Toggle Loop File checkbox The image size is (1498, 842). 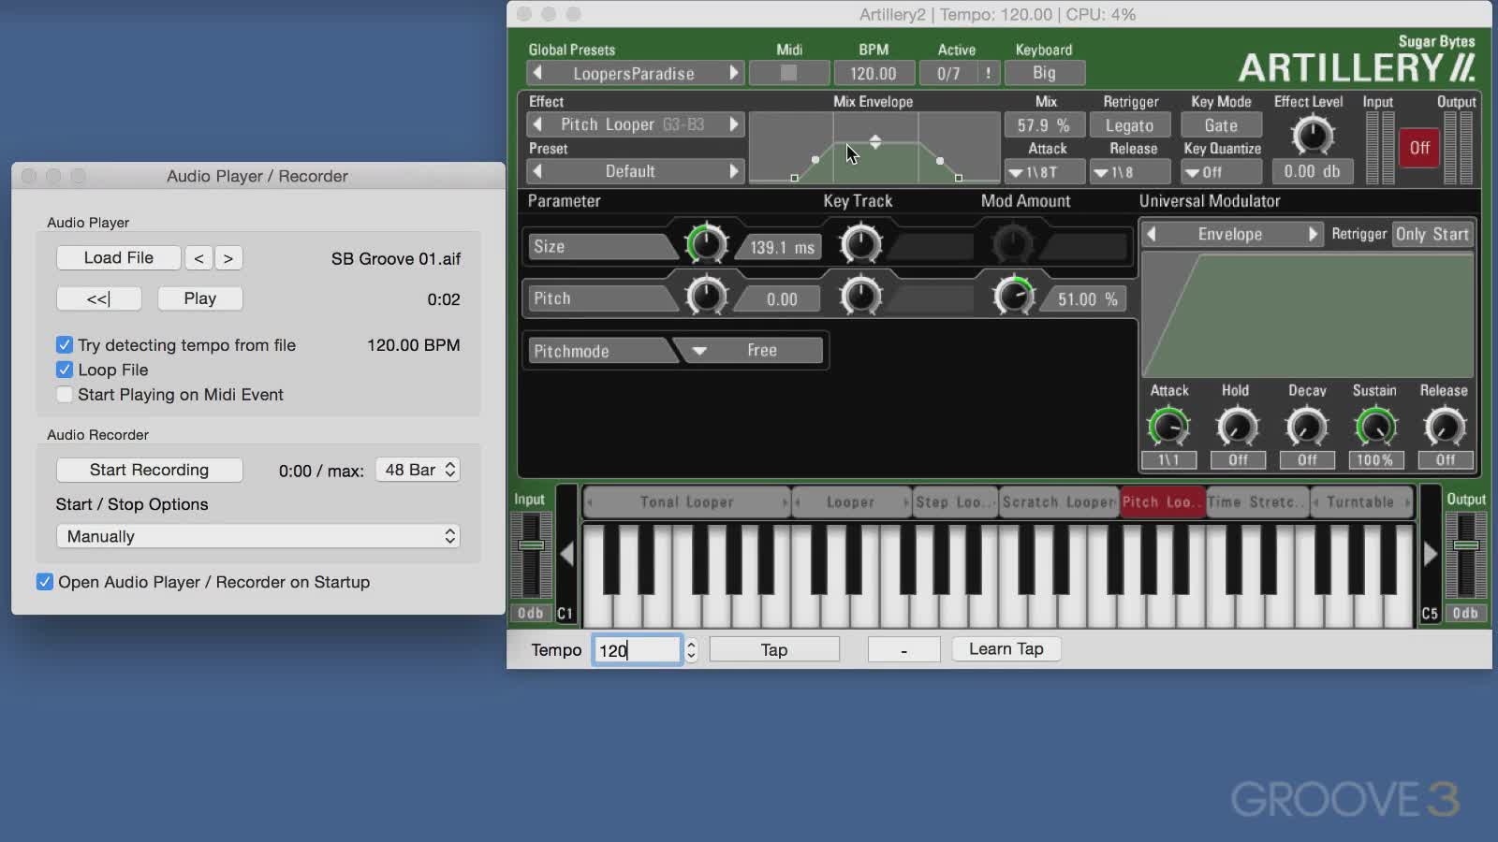click(65, 370)
